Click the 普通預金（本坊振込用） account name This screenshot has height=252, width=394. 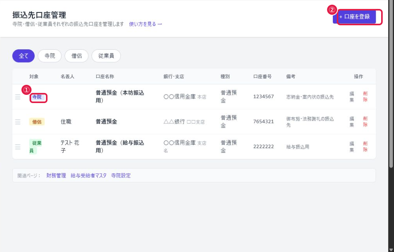pos(120,96)
